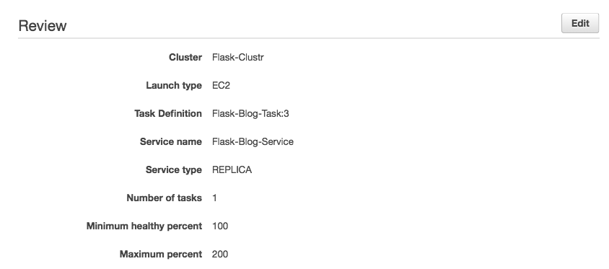Click the Flask-Clustr cluster value
Image resolution: width=609 pixels, height=269 pixels.
point(237,58)
